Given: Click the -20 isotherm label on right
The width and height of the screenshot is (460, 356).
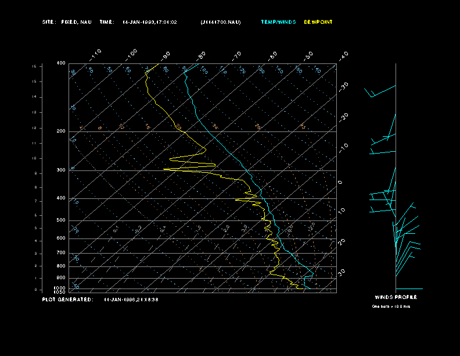Looking at the screenshot, I should coord(343,118).
